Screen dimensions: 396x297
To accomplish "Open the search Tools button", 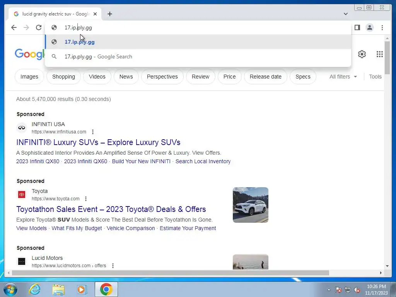I will click(375, 77).
